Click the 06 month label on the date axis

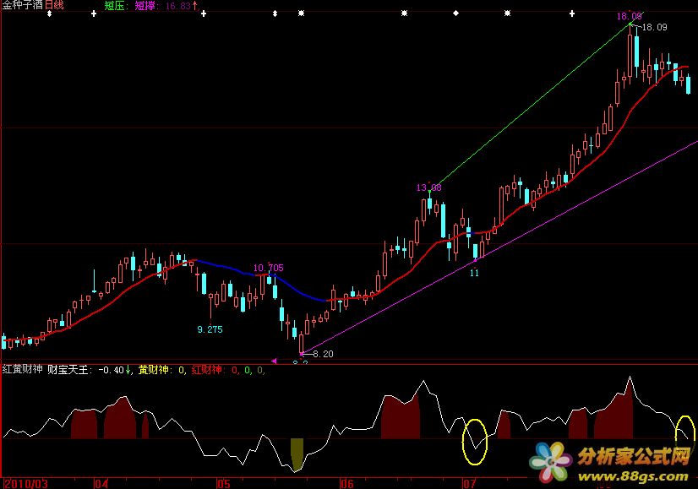click(346, 484)
